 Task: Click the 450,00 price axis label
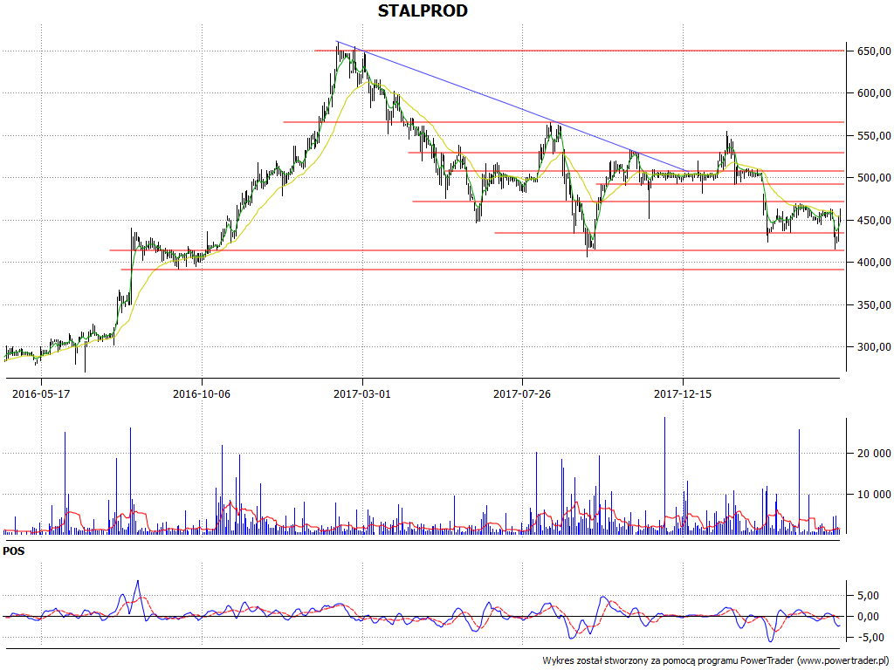[x=874, y=220]
